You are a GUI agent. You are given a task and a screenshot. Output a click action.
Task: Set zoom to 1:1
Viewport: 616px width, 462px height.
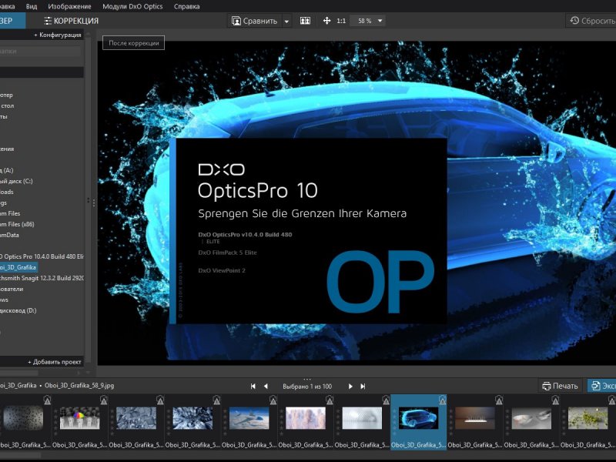(x=341, y=21)
